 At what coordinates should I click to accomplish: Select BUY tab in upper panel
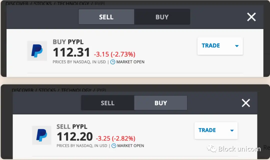click(162, 17)
